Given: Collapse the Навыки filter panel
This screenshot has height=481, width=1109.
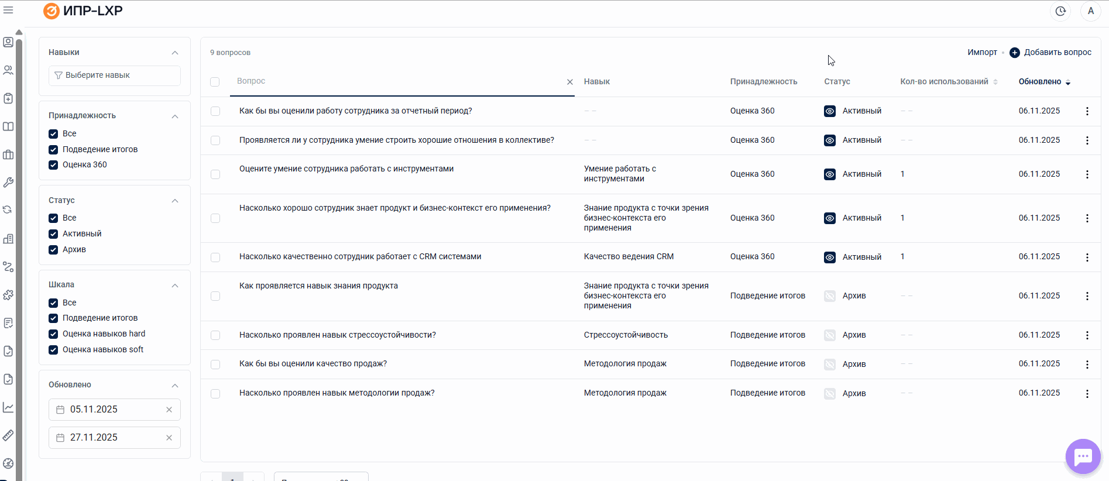Looking at the screenshot, I should 175,53.
